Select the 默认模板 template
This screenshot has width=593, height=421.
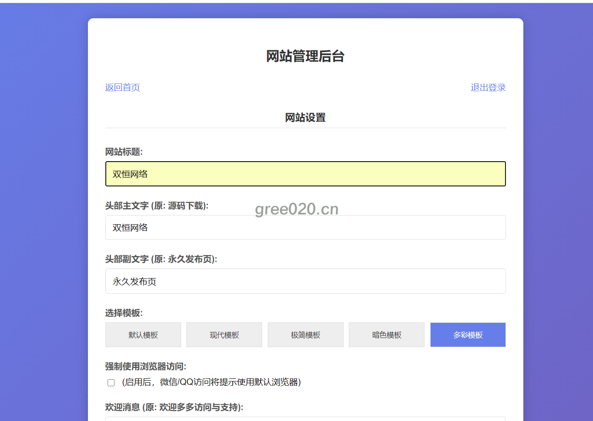pyautogui.click(x=143, y=335)
